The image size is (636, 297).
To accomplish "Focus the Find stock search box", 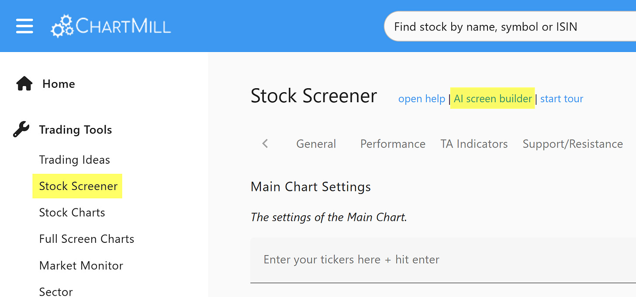I will 507,27.
